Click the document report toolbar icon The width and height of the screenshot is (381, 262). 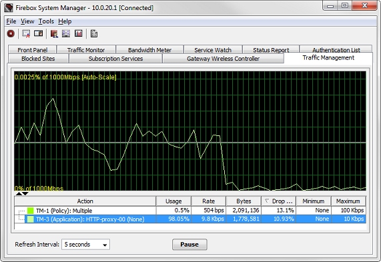pyautogui.click(x=94, y=33)
